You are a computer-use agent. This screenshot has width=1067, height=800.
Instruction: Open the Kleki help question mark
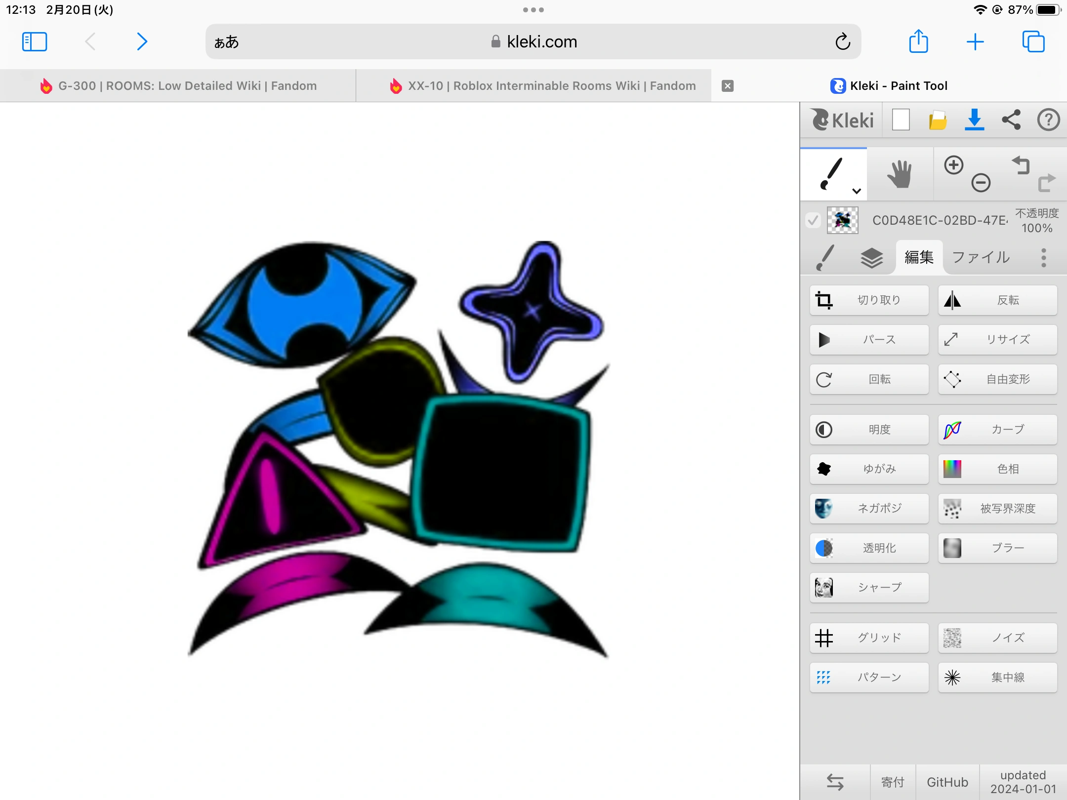tap(1048, 120)
